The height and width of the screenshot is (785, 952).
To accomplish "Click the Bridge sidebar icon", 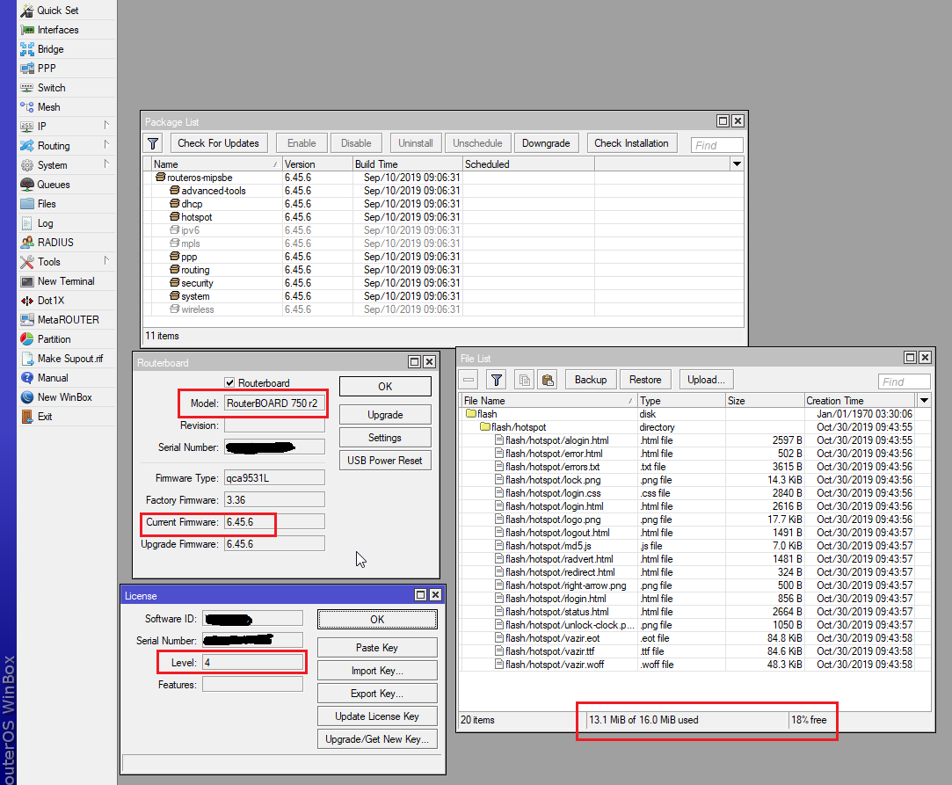I will 27,49.
